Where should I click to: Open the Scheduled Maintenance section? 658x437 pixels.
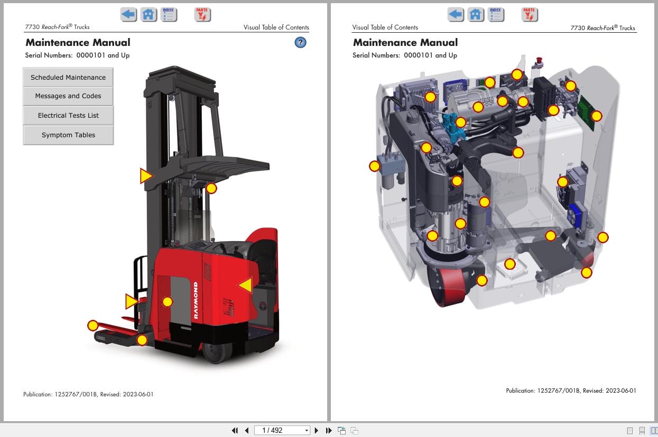coord(68,78)
